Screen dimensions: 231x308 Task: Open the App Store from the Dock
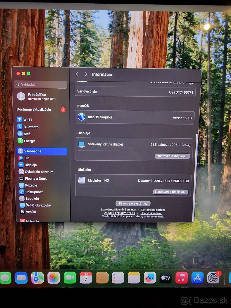(x=198, y=278)
